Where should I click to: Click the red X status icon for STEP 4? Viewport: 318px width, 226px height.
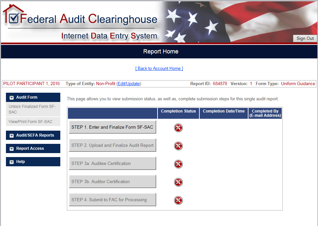tap(178, 200)
